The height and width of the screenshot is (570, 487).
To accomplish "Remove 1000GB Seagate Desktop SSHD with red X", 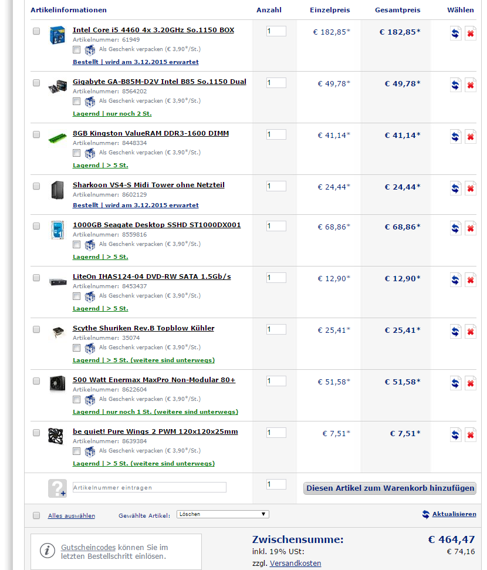I will 471,228.
